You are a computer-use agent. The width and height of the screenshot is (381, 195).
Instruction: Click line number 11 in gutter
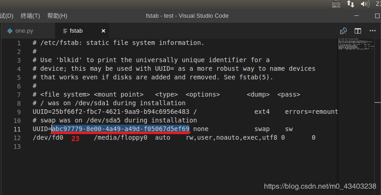tap(17, 129)
